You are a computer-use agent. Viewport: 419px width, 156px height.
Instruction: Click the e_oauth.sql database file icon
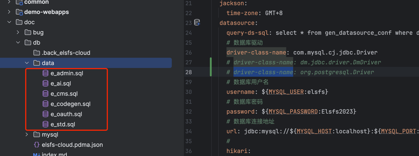(x=45, y=114)
